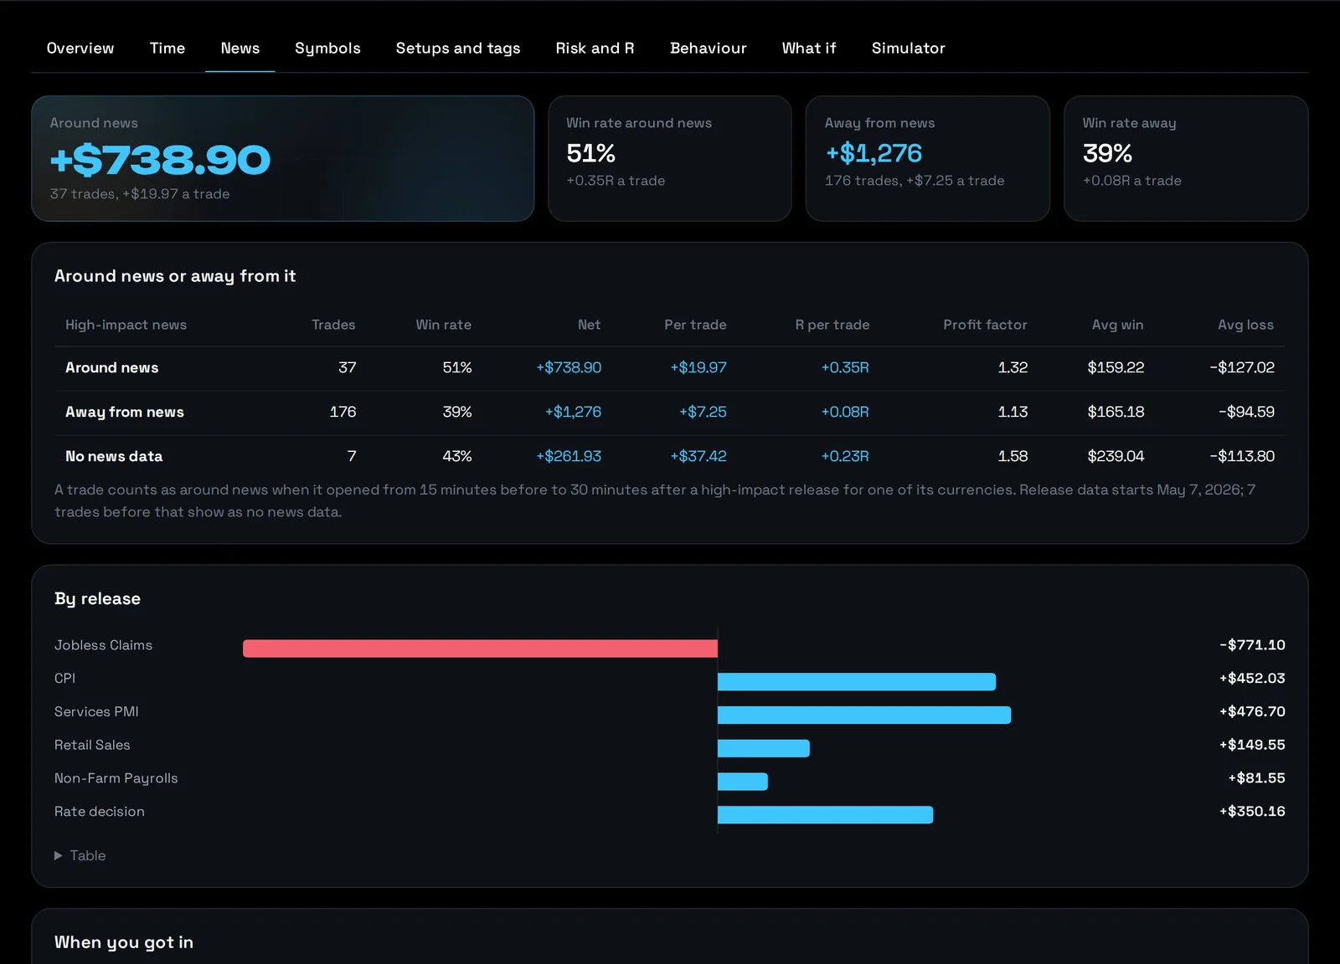Click the Away from news +$1,276 card
1340x964 pixels.
click(928, 158)
